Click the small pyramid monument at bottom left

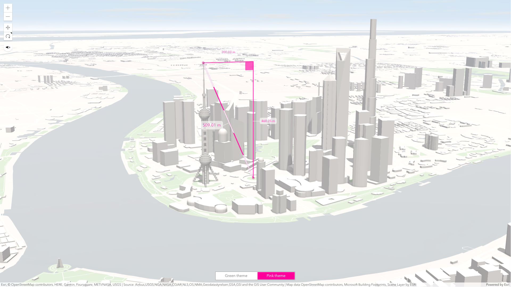tap(59, 263)
